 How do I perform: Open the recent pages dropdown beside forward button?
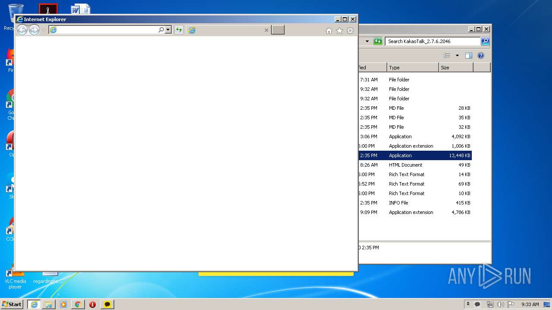pos(44,30)
